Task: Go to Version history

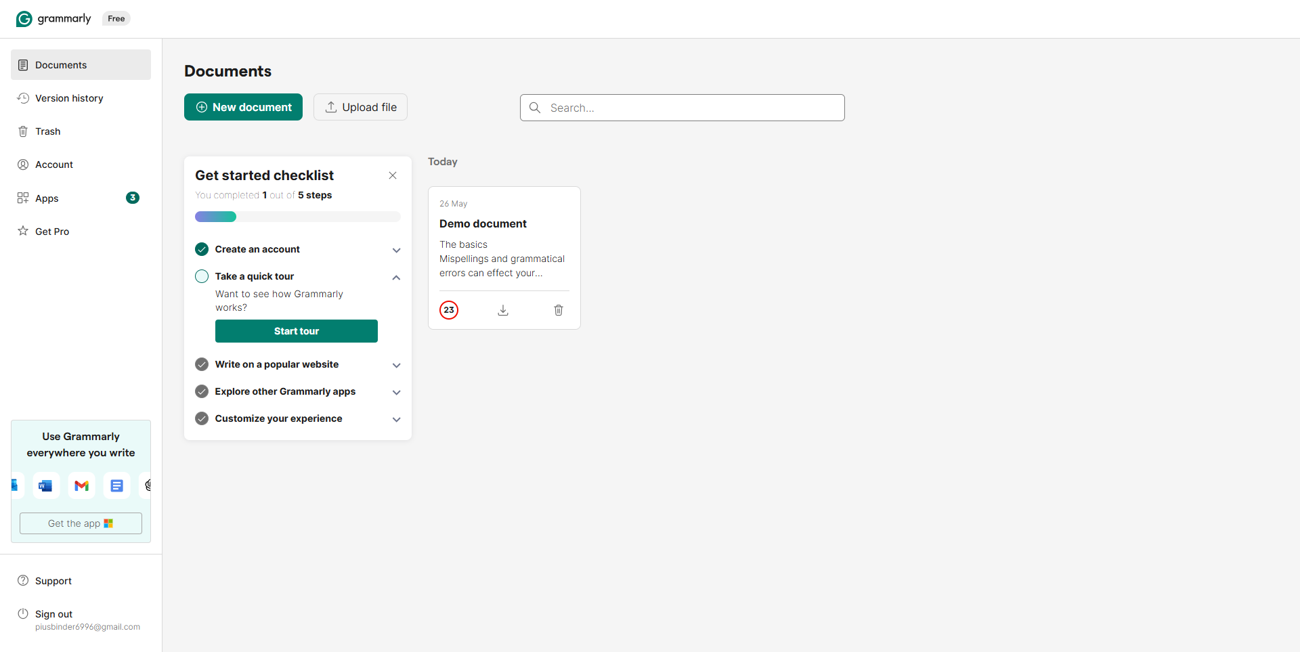Action: tap(81, 98)
